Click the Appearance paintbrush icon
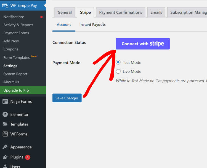The height and width of the screenshot is (168, 207). [5, 147]
